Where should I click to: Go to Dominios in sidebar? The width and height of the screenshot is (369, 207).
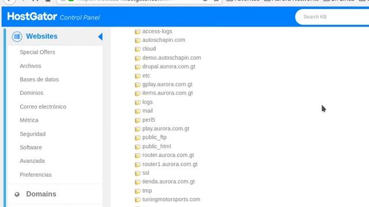click(x=31, y=93)
